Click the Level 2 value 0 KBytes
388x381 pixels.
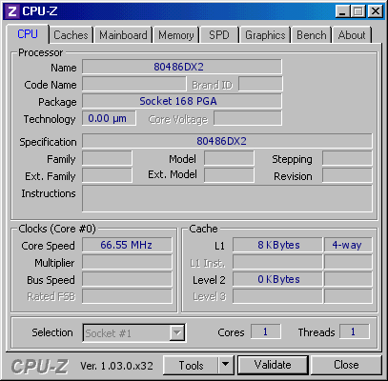(x=277, y=279)
